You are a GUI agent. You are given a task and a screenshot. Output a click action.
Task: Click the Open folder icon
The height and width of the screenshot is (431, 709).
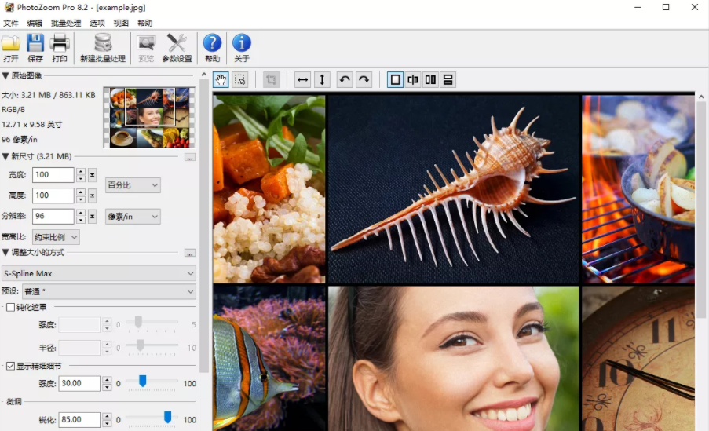coord(11,45)
